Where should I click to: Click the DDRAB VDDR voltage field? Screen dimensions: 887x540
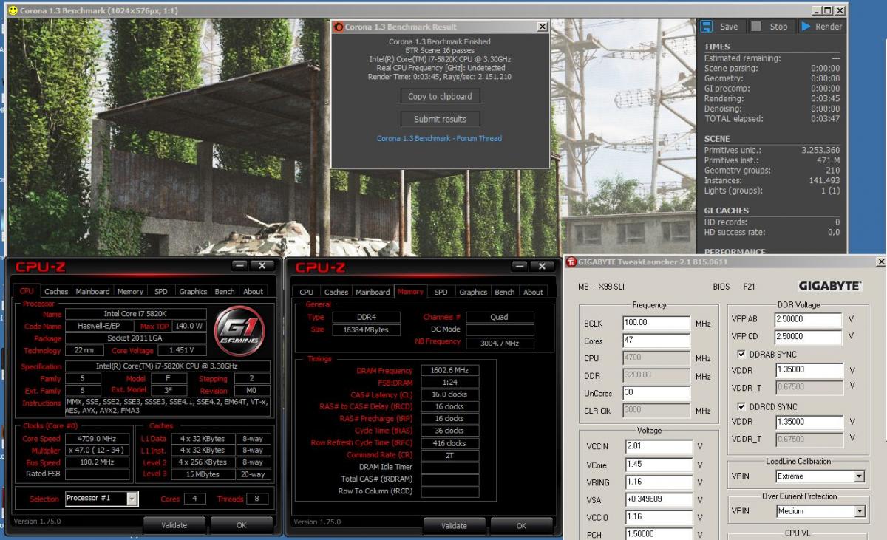[808, 370]
